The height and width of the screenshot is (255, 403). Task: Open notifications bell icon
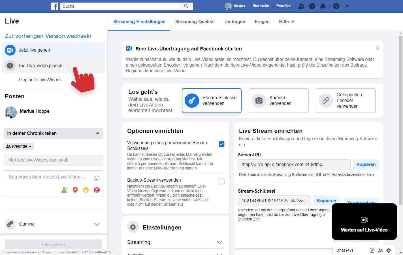coord(323,6)
